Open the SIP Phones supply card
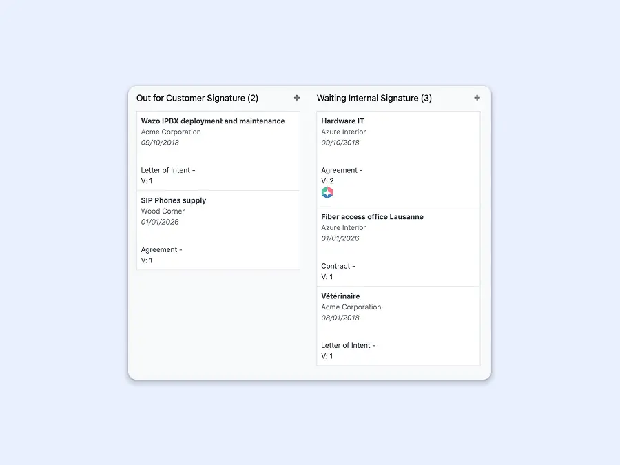 point(174,200)
